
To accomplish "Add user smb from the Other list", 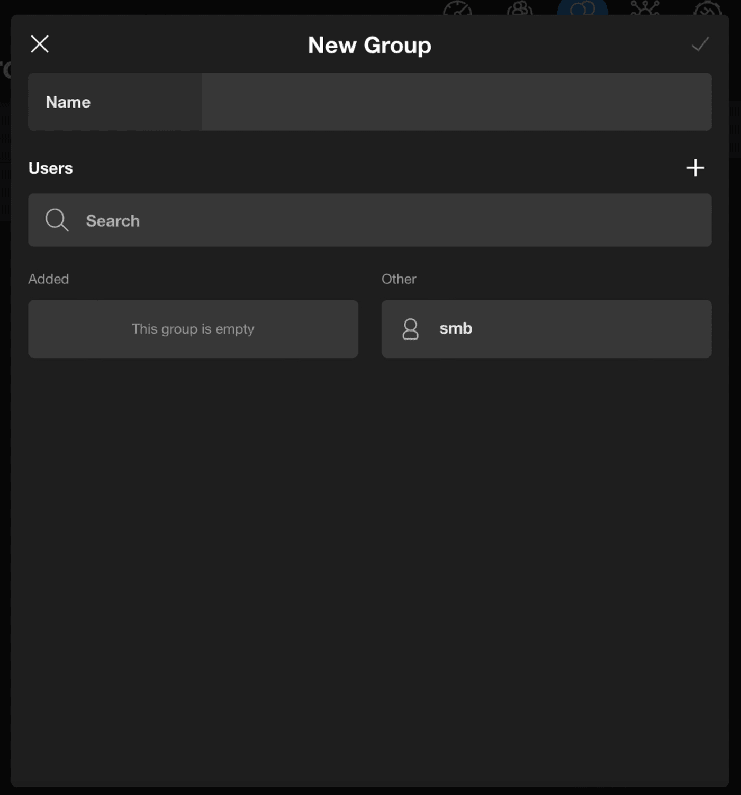I will [546, 329].
